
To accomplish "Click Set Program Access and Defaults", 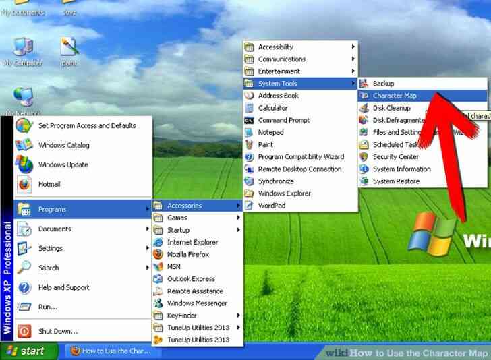I will point(83,125).
